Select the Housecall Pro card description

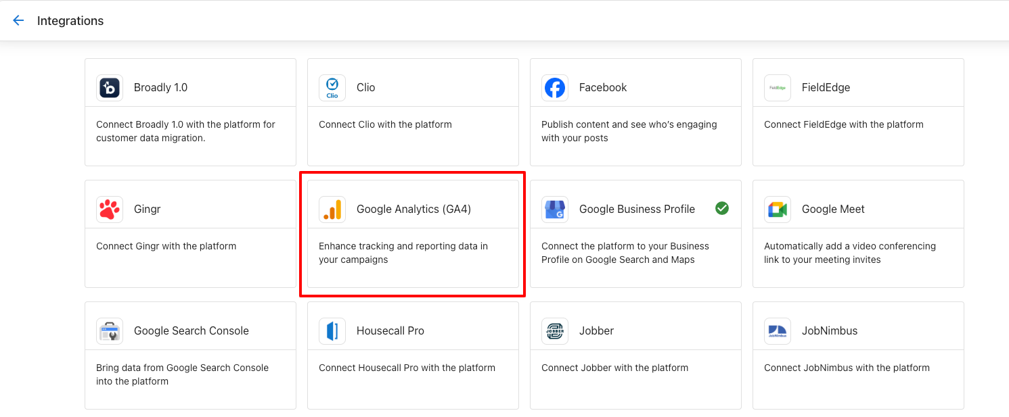click(x=407, y=368)
